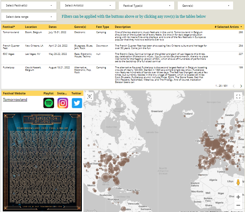Screen dimensions: 245x212
Task: Click the Twitter column header
Action: tap(76, 93)
